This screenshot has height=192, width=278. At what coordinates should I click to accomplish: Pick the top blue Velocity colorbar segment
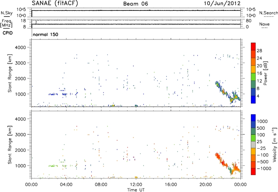253,118
